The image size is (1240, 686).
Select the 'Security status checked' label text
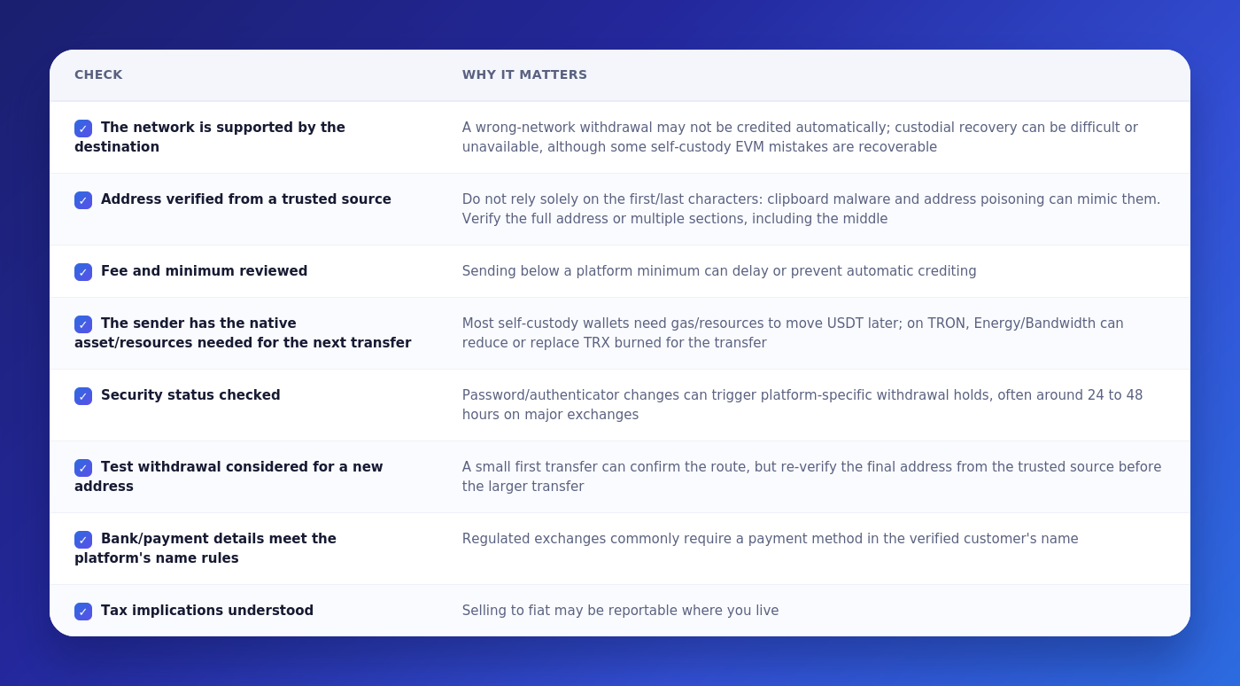[x=190, y=395]
